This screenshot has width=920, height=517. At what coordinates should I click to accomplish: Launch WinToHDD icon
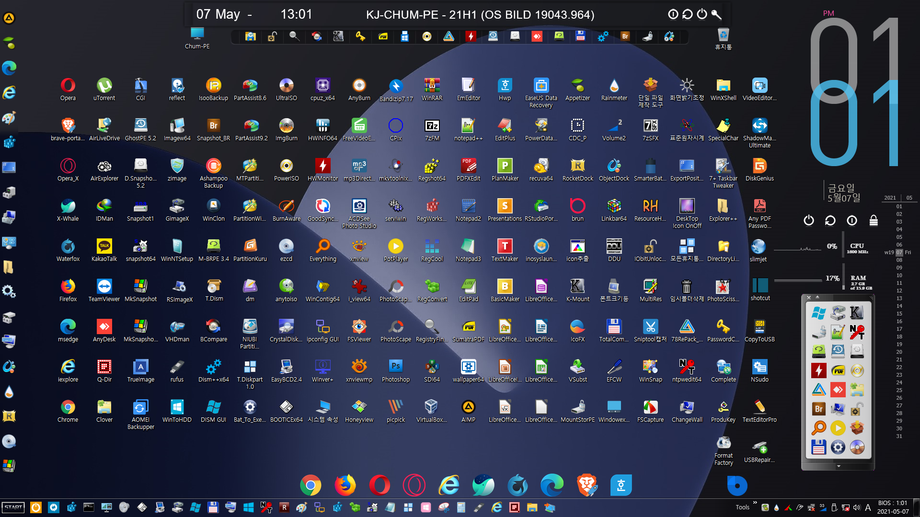tap(177, 411)
